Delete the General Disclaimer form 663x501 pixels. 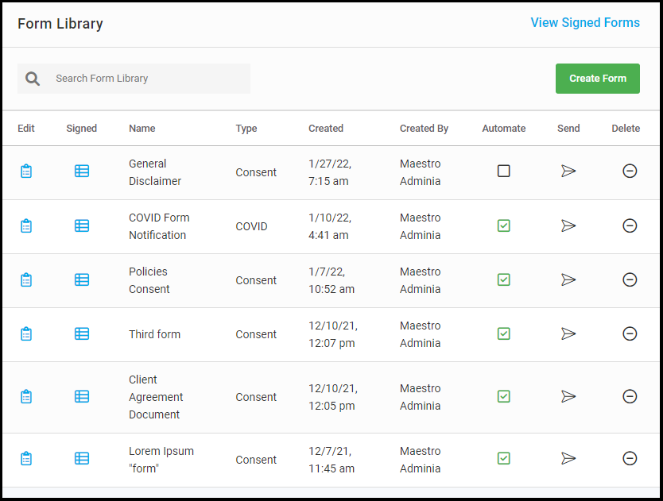(630, 171)
